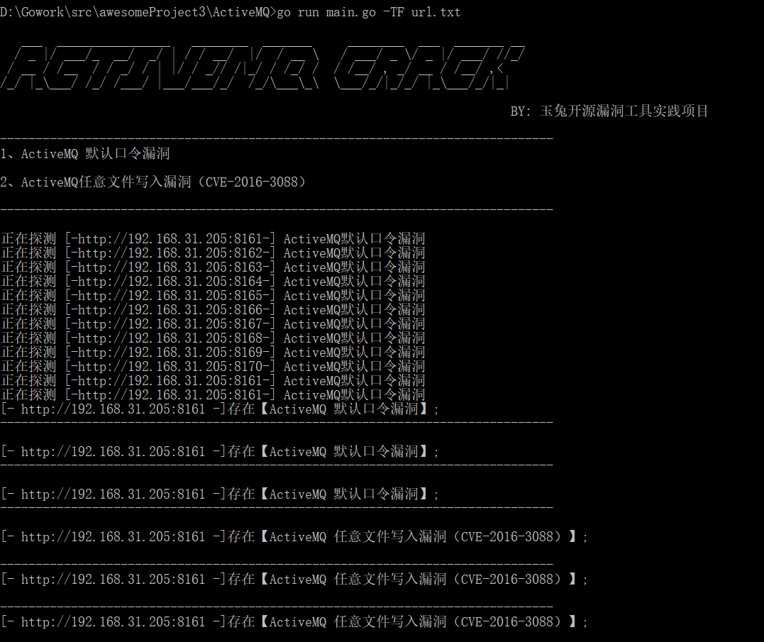Click the probing line for port 8170
Screen dimensions: 764x642
[x=213, y=366]
